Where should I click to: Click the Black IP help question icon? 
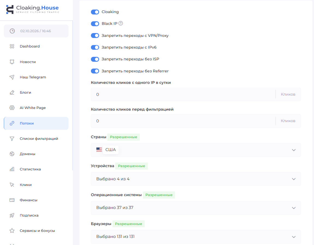pyautogui.click(x=121, y=23)
